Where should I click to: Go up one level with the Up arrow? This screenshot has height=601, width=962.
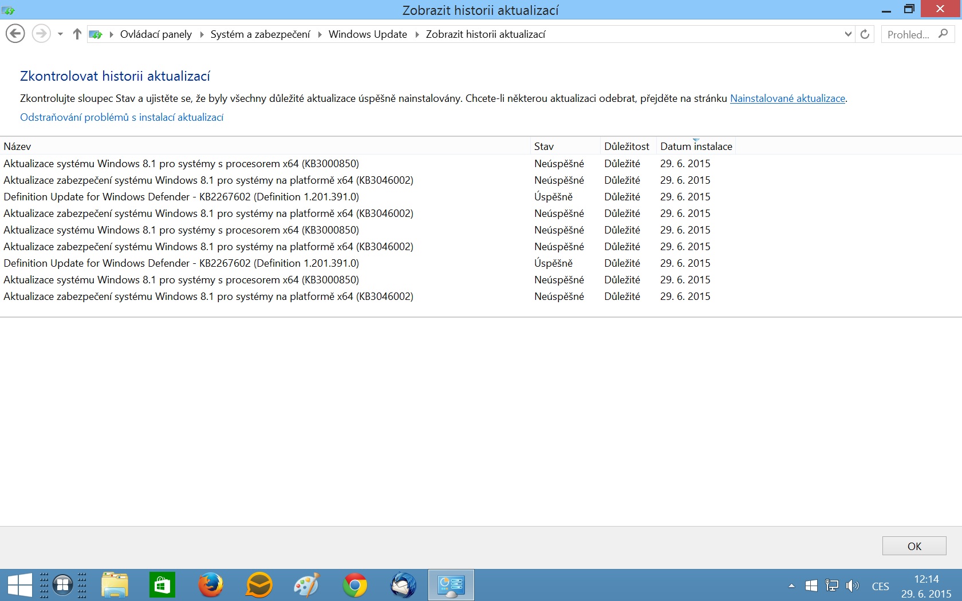pos(77,34)
